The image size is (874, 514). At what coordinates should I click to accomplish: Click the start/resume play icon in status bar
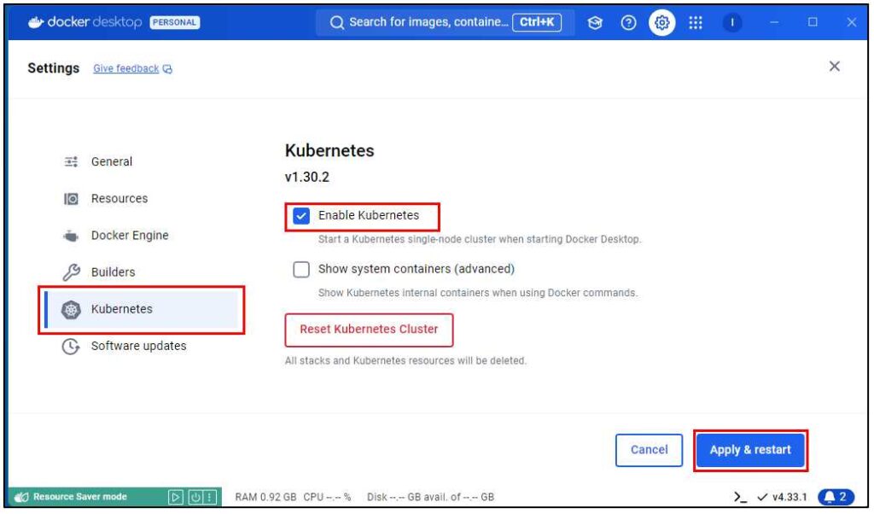(175, 497)
